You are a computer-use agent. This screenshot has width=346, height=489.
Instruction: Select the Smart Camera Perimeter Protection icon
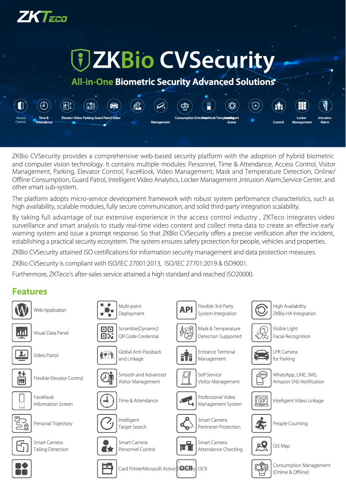point(186,423)
